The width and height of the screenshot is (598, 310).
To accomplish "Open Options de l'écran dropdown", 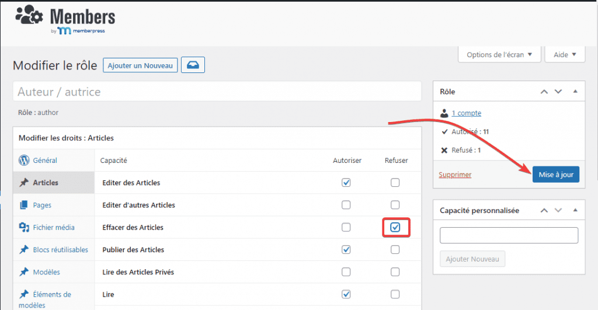I will [x=499, y=54].
